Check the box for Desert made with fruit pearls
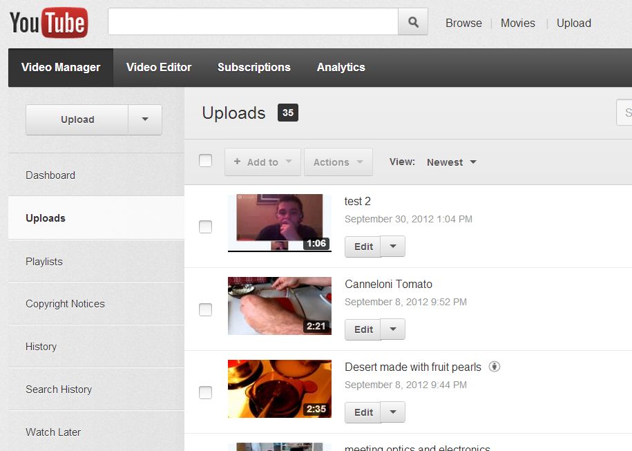The width and height of the screenshot is (632, 451). point(206,392)
